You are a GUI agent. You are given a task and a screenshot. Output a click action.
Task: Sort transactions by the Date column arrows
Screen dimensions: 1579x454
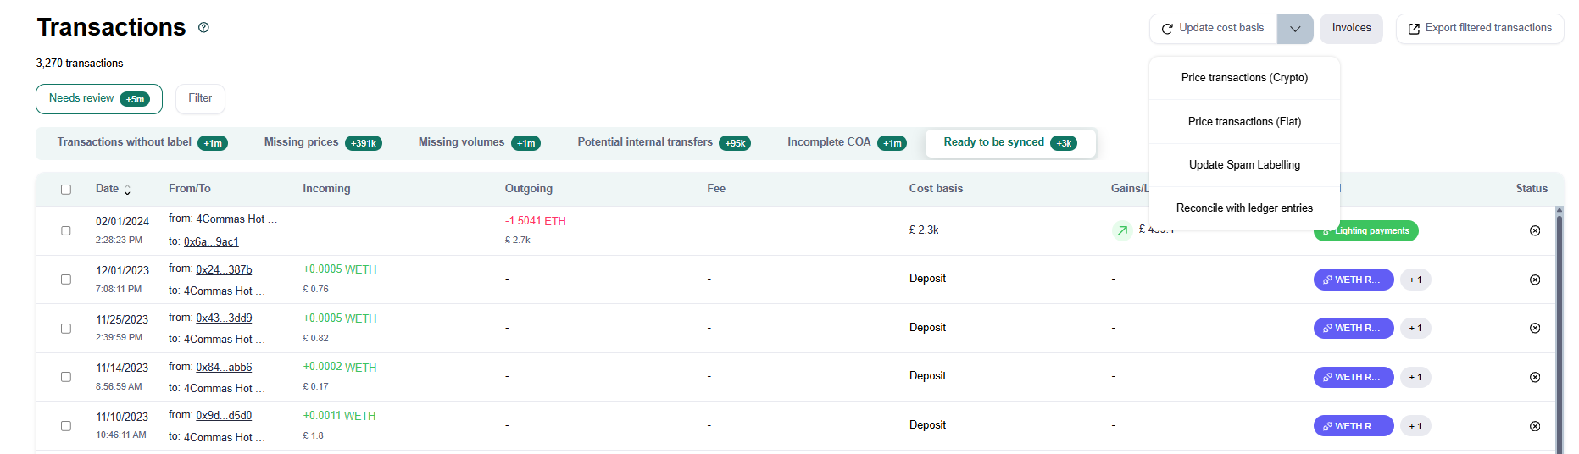(x=127, y=190)
